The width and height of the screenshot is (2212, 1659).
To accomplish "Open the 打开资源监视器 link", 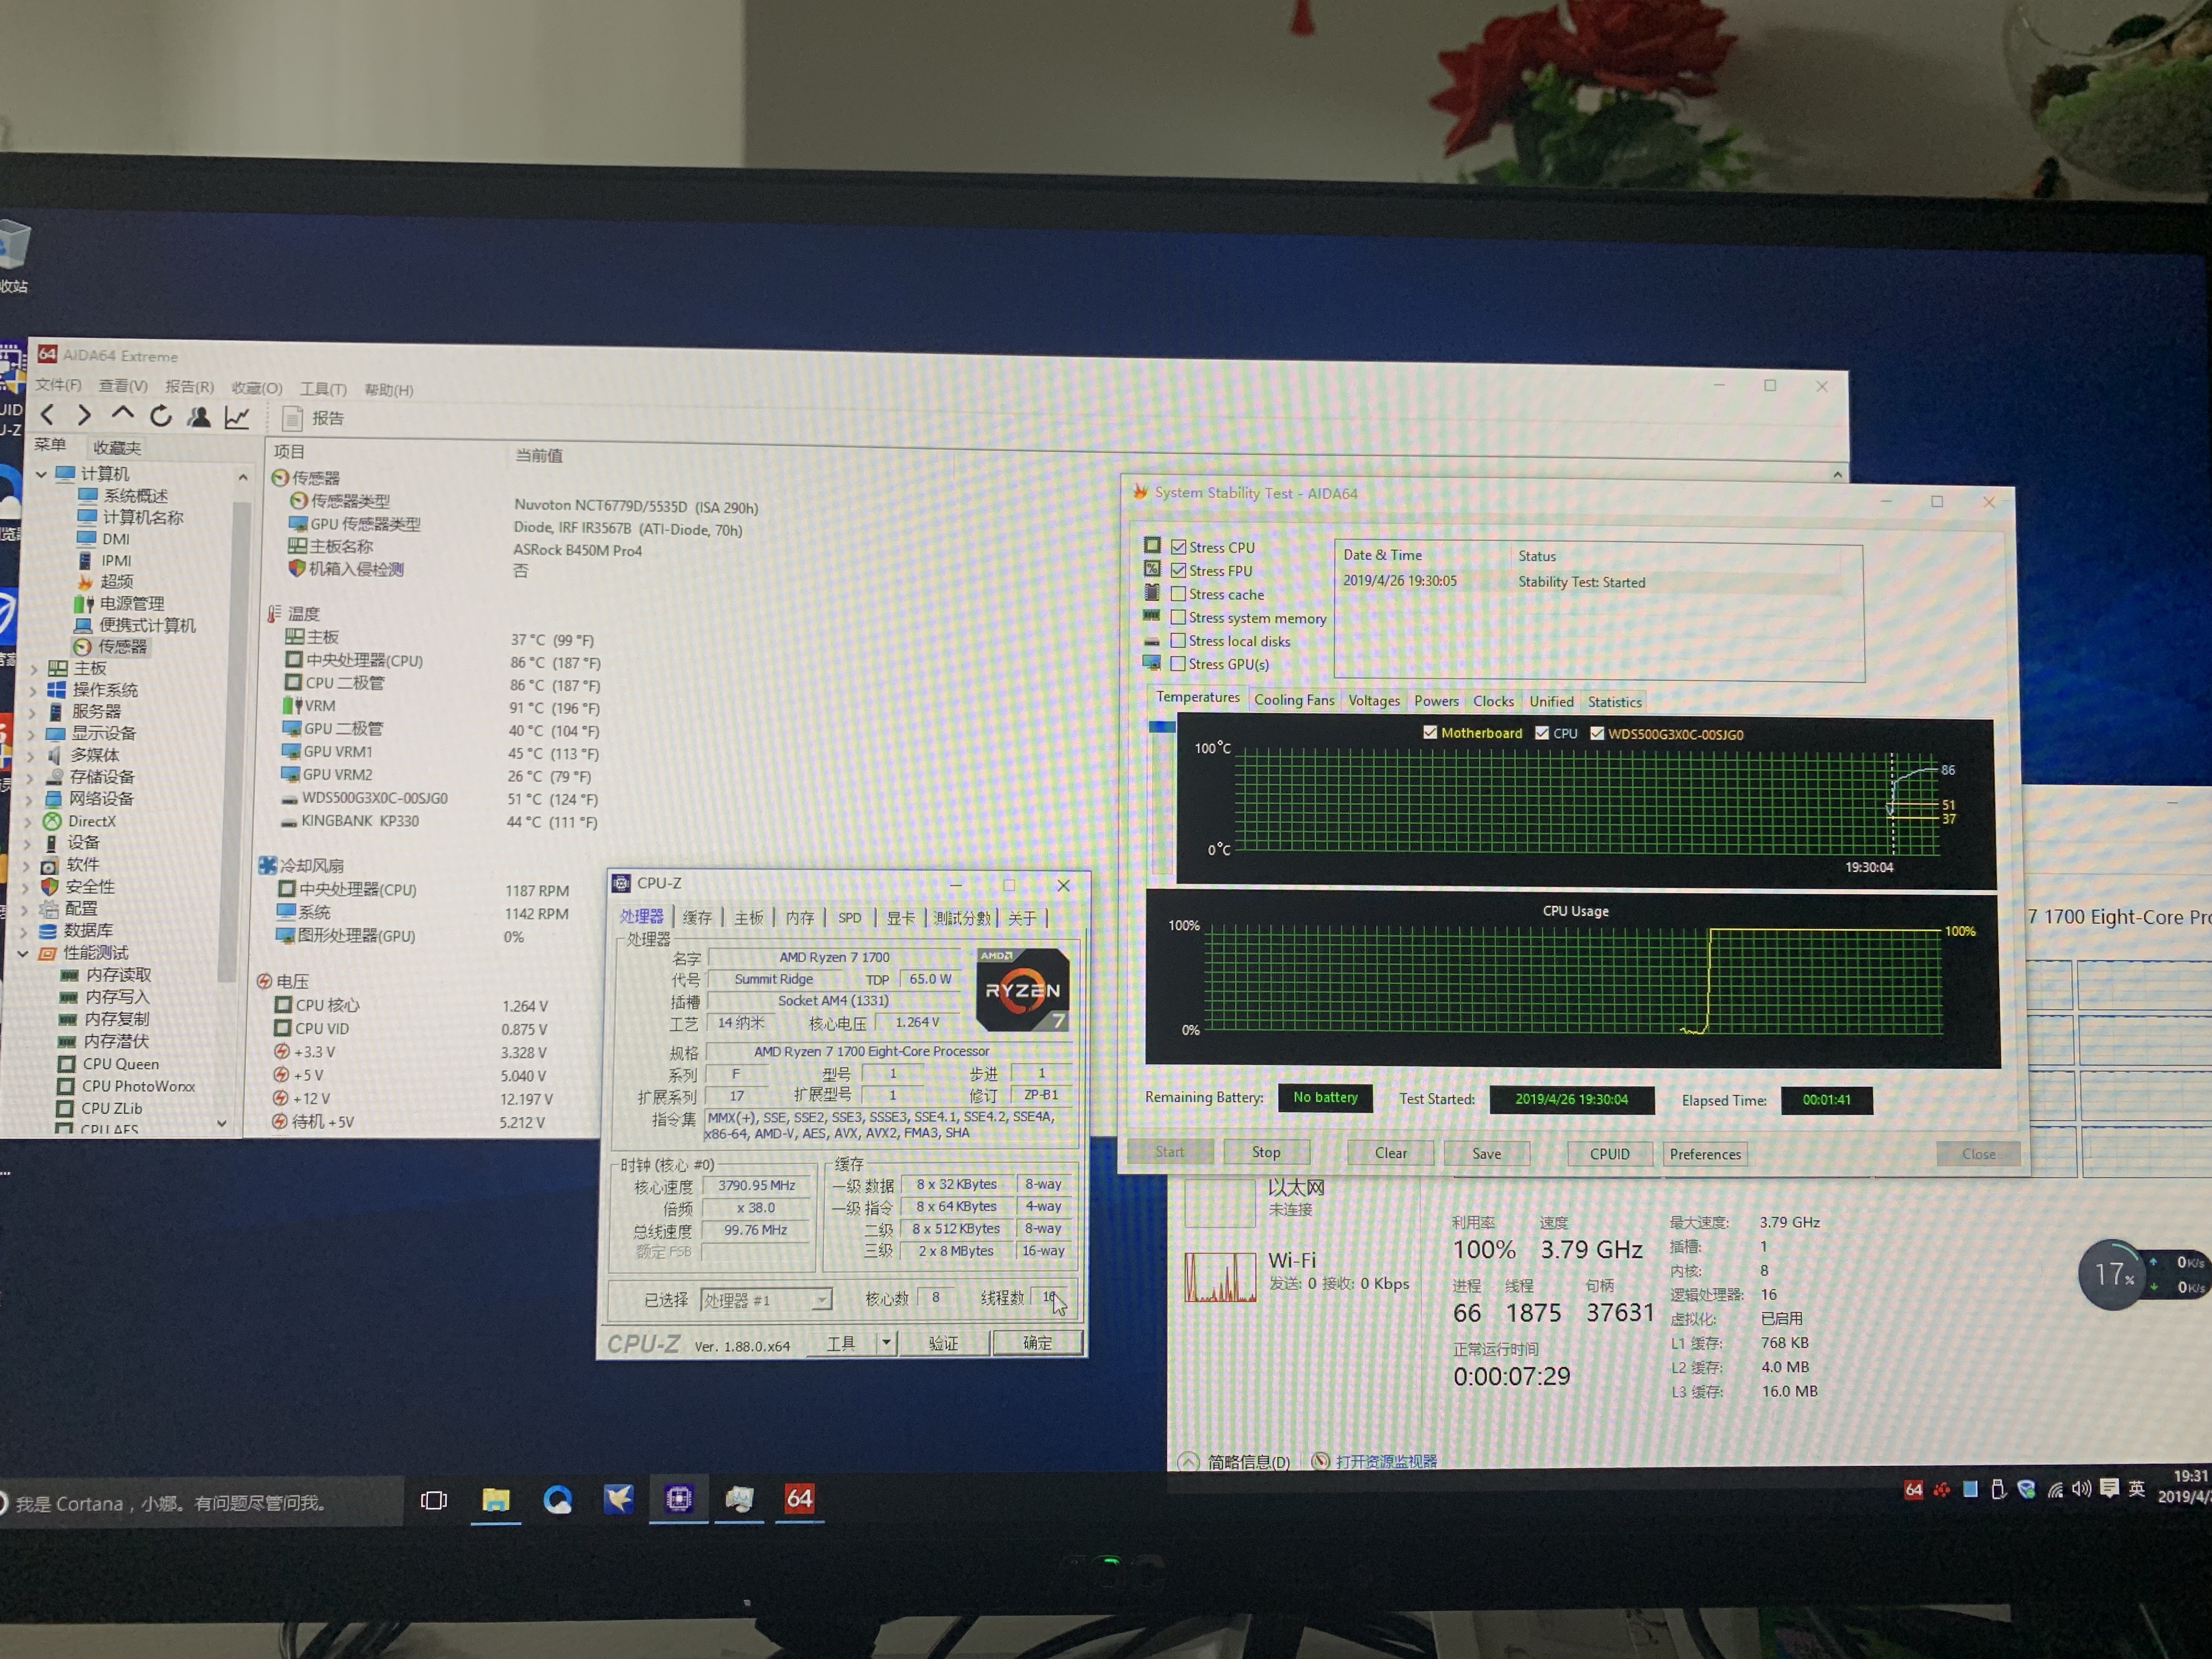I will (x=1386, y=1461).
